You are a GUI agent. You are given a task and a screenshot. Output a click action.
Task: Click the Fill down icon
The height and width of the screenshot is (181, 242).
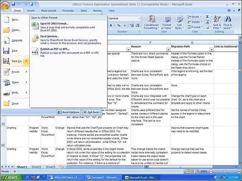pos(208,22)
